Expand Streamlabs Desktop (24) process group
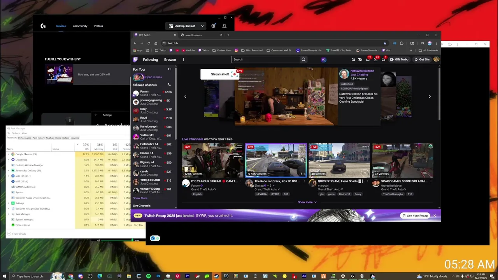This screenshot has width=498, height=280. [x=8, y=171]
